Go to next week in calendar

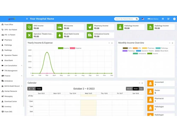pos(34,89)
